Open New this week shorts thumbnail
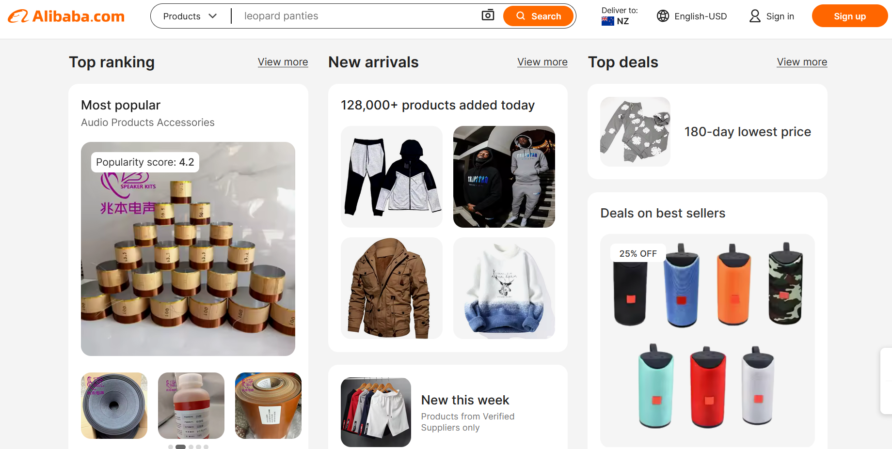Viewport: 892px width, 449px height. coord(376,412)
